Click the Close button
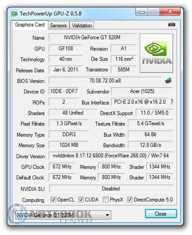 click(x=161, y=214)
